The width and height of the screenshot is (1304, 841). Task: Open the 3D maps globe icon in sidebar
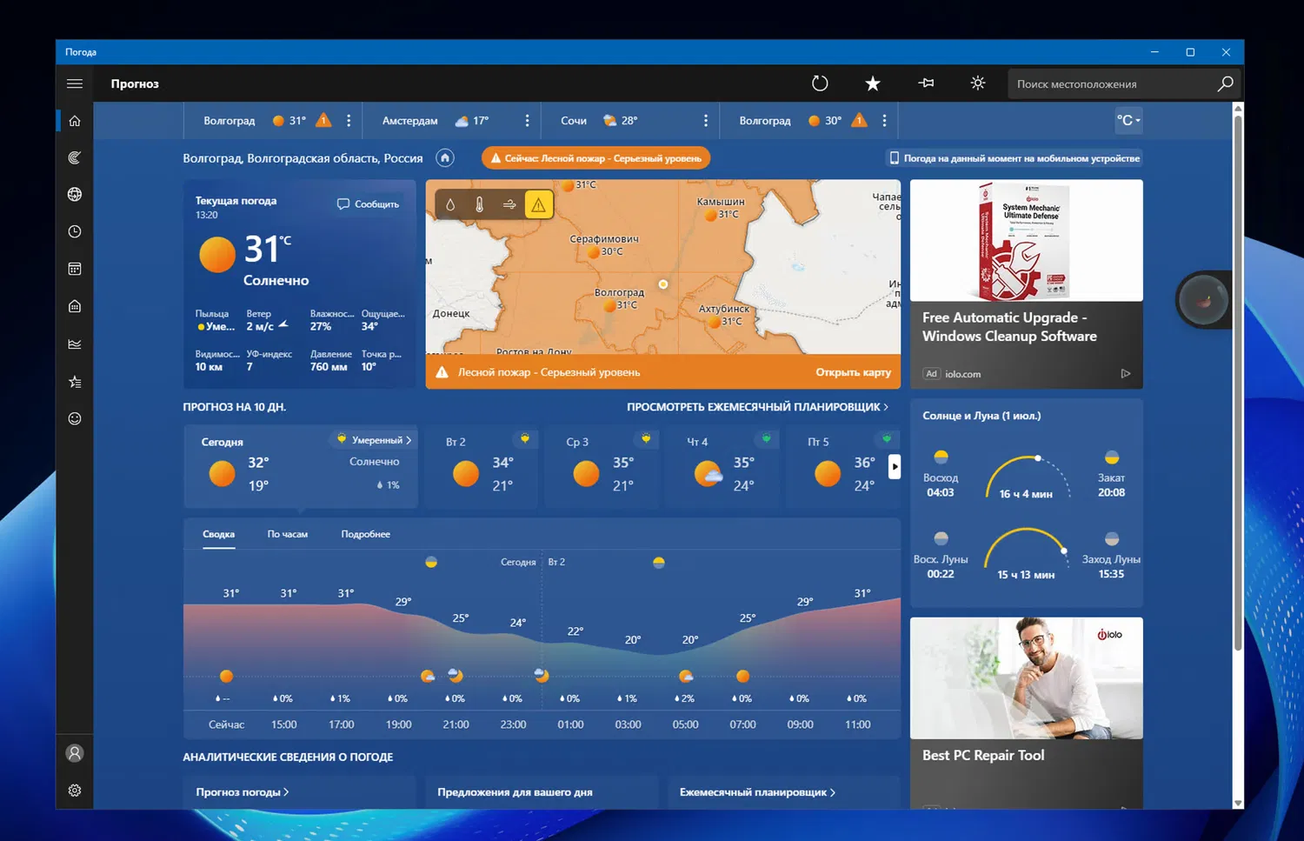point(75,194)
